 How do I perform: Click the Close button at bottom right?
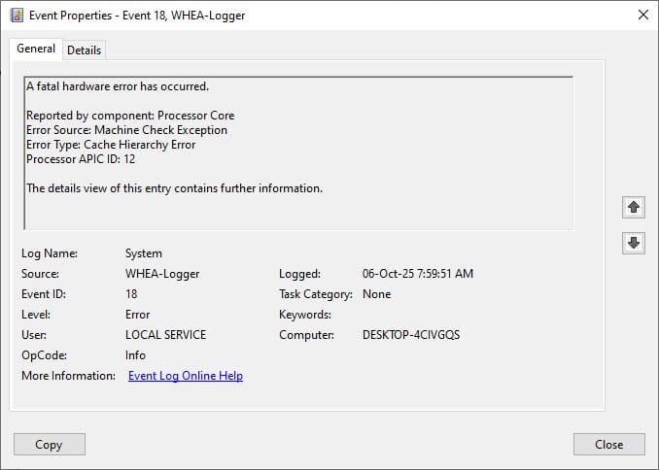point(608,444)
